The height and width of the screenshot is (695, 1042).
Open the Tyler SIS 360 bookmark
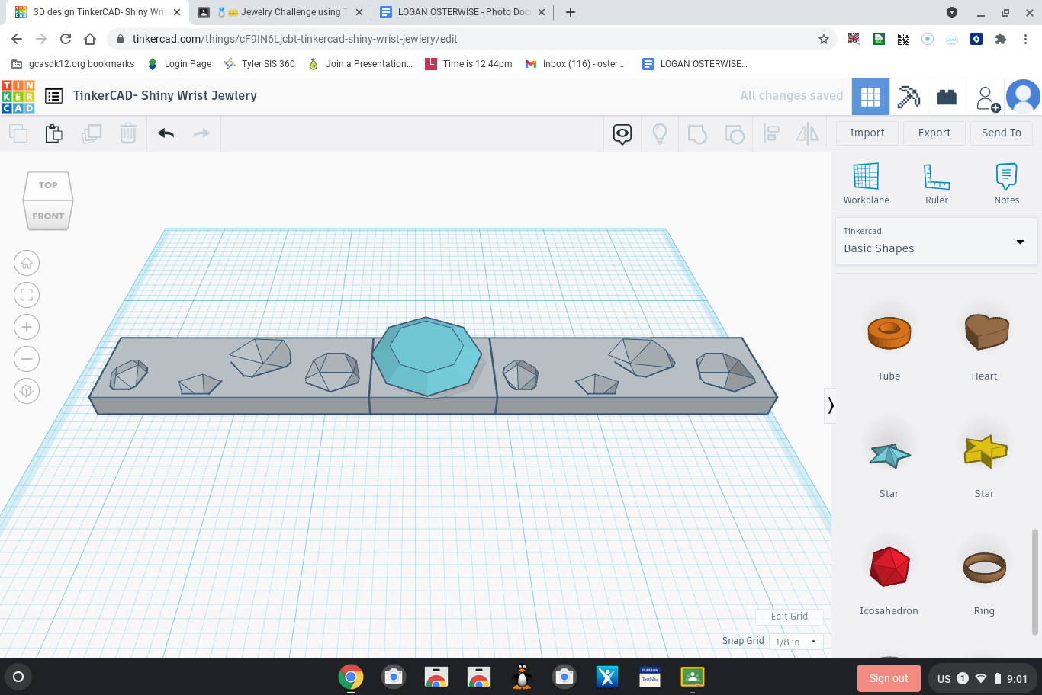(x=259, y=64)
